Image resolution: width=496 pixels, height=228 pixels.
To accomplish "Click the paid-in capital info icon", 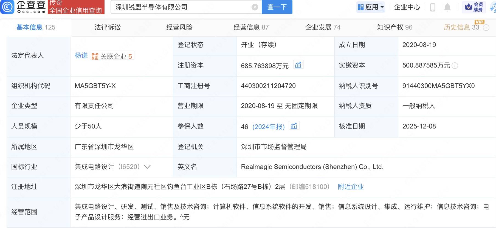I will point(455,66).
